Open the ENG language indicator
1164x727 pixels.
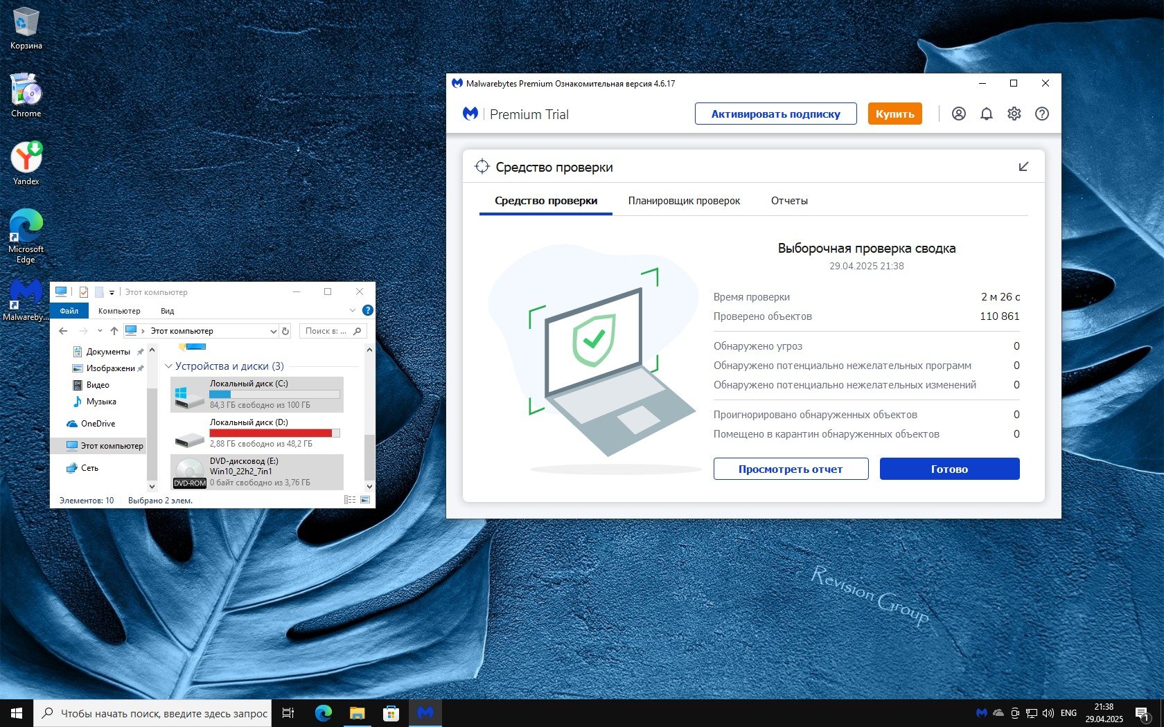[1068, 713]
